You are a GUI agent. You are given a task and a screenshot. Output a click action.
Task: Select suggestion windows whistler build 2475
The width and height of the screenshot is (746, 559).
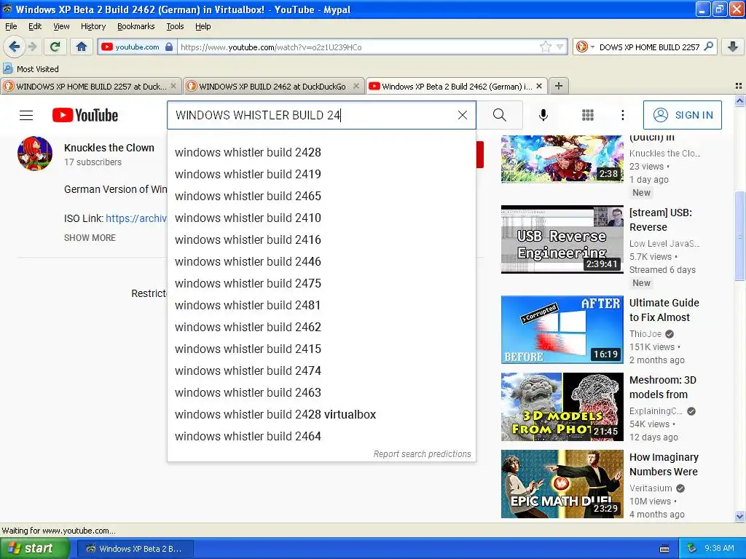(321, 283)
